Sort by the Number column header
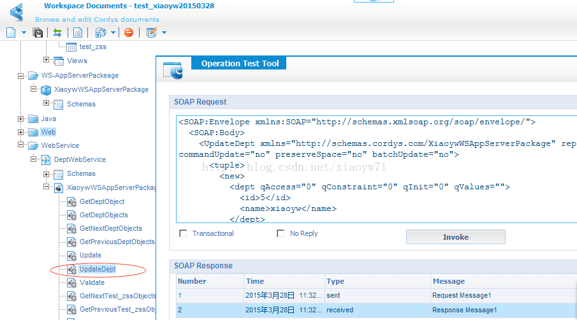This screenshot has height=320, width=577. click(210, 281)
